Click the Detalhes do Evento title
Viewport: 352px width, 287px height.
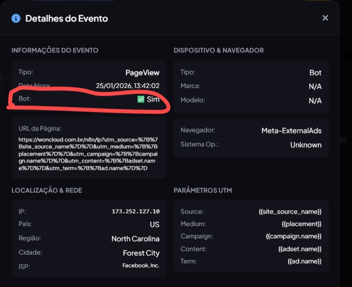click(66, 19)
